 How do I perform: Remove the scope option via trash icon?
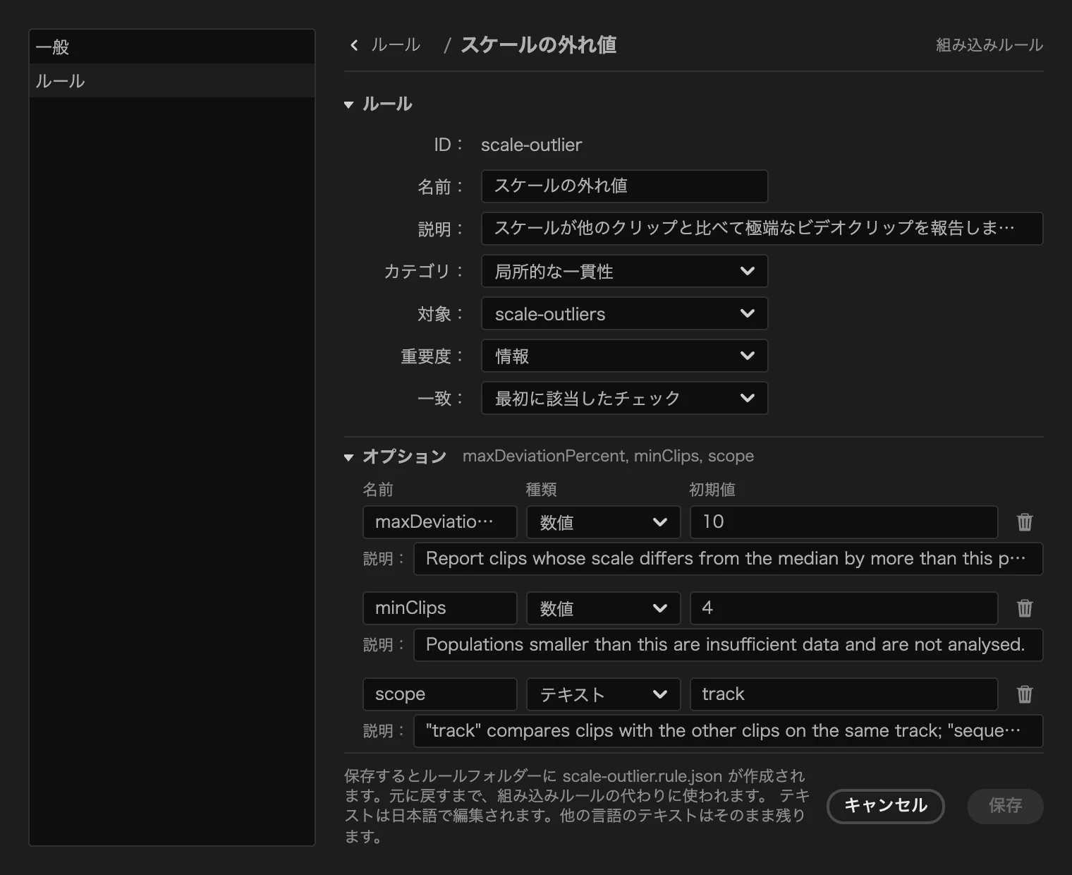coord(1025,694)
